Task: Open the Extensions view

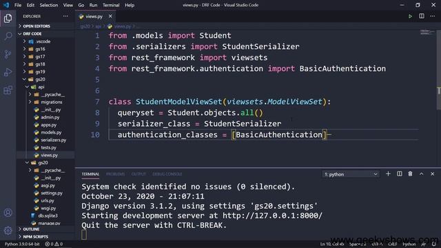Action: click(x=8, y=90)
